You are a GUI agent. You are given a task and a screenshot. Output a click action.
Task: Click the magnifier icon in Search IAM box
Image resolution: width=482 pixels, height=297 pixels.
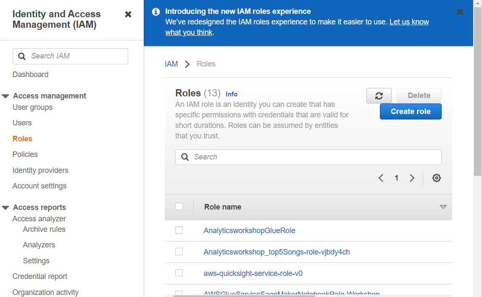[x=22, y=56]
